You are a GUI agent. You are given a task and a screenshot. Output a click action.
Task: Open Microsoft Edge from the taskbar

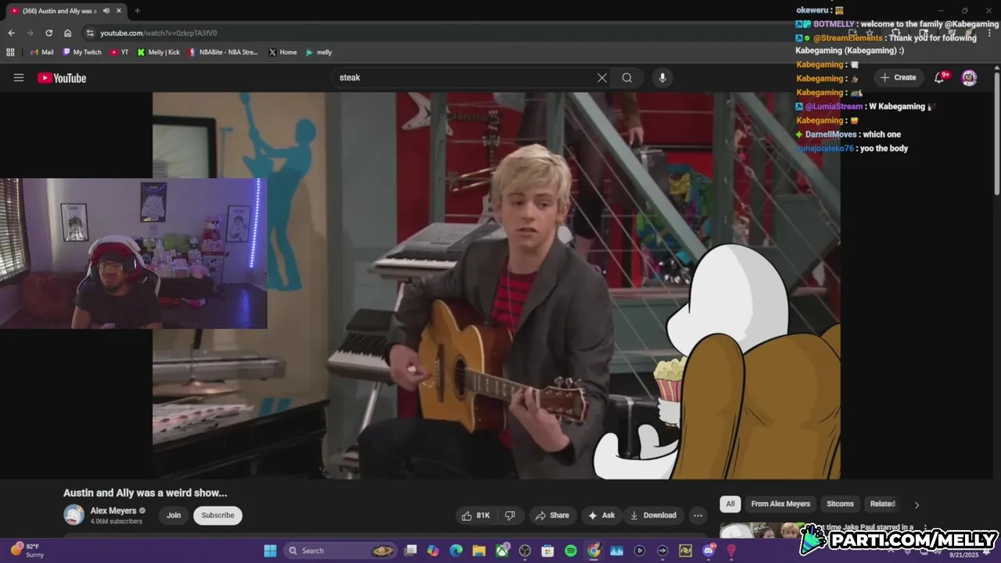point(456,550)
